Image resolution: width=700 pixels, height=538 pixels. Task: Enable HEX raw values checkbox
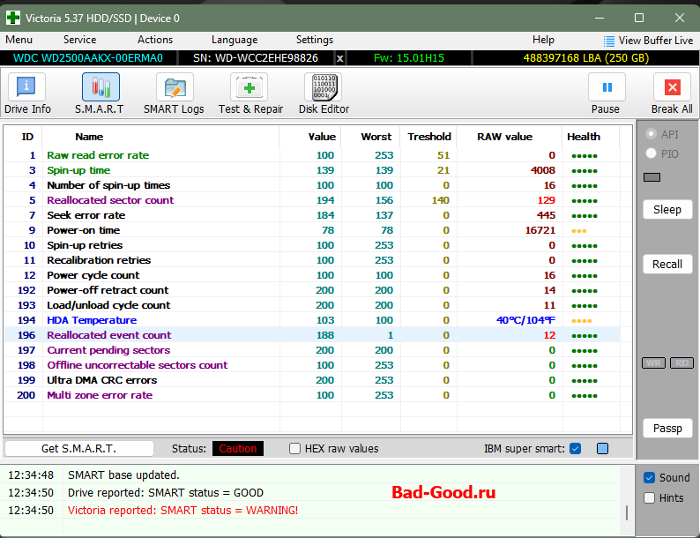pyautogui.click(x=295, y=448)
